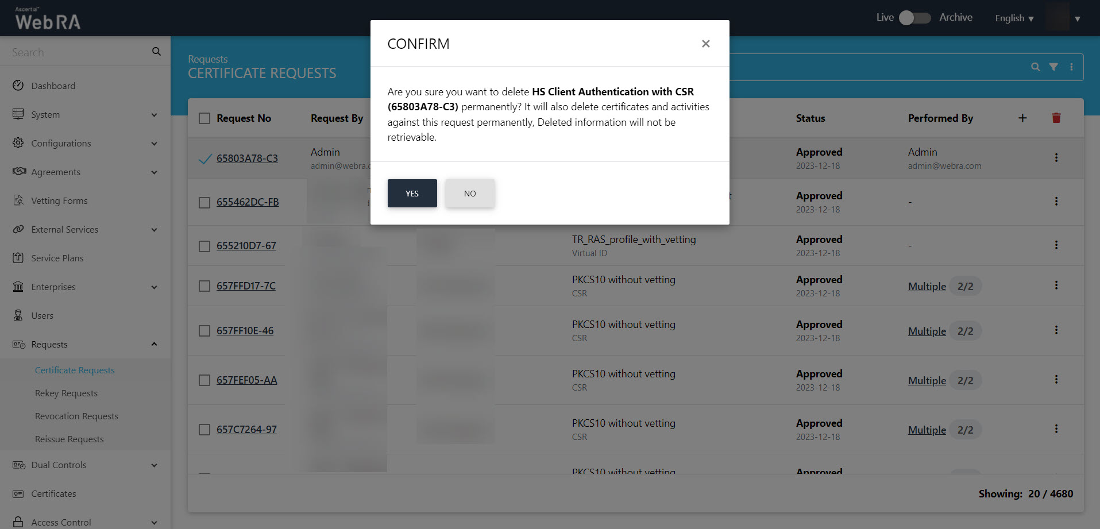The height and width of the screenshot is (529, 1100).
Task: Click the Agreements handshake icon
Action: click(19, 172)
